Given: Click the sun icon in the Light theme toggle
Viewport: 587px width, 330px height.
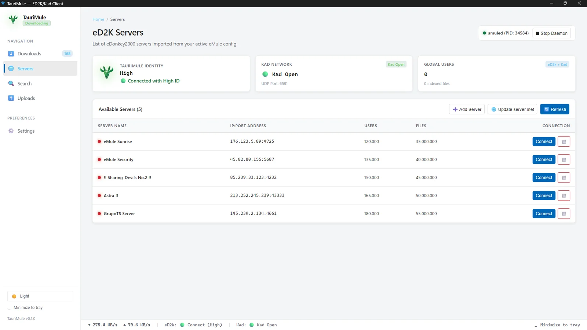Looking at the screenshot, I should [14, 296].
